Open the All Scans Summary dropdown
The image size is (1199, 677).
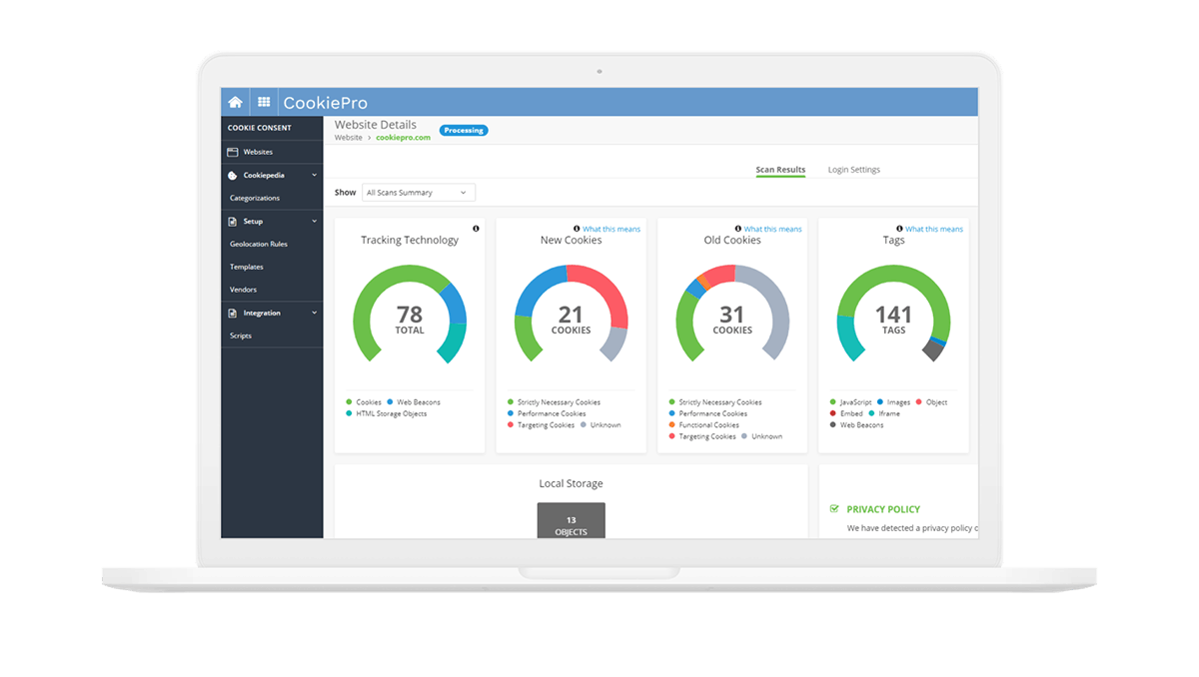tap(418, 193)
